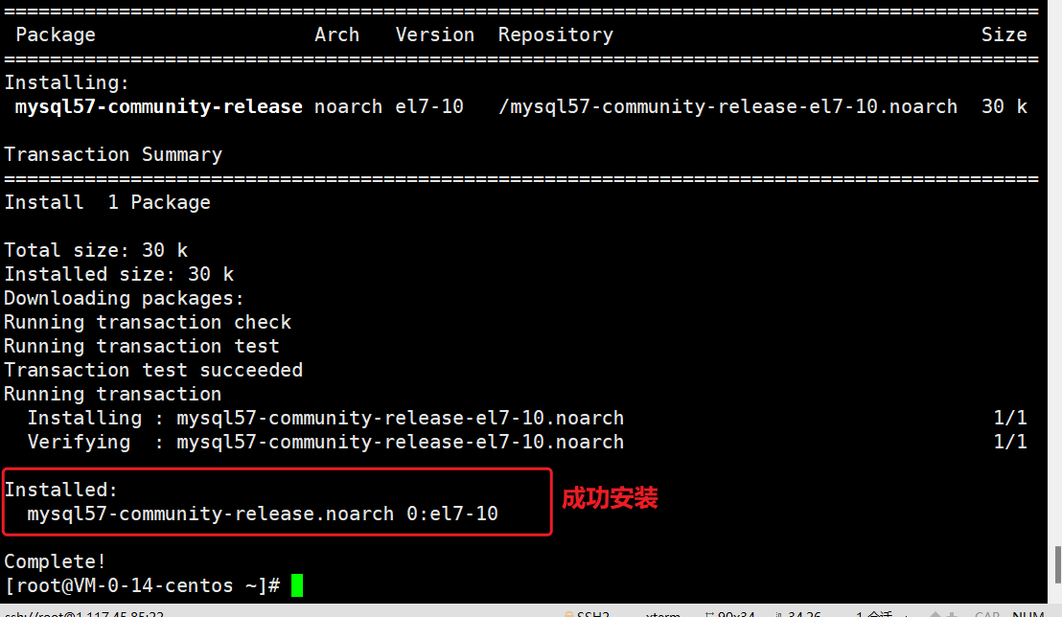
Task: Click the 'Installed:' heading text
Action: click(61, 490)
